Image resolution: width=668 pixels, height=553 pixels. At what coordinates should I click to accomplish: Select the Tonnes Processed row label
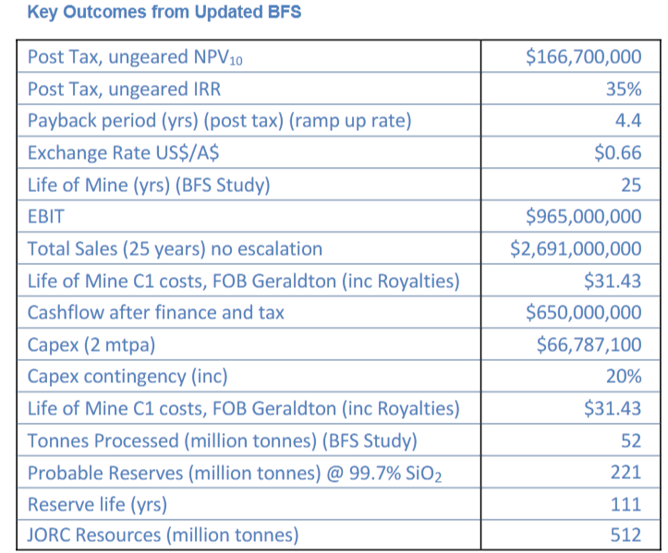click(222, 439)
